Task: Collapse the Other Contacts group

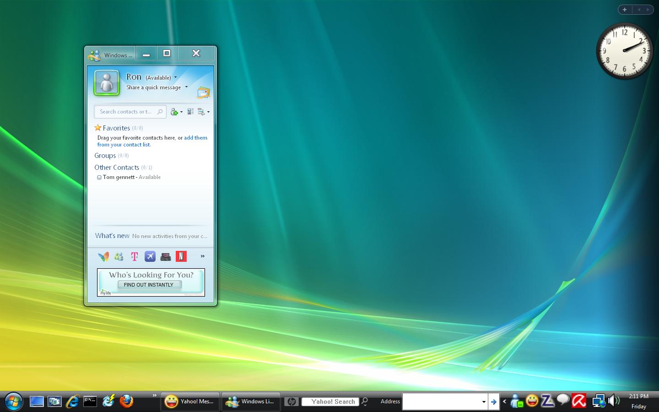Action: point(117,168)
